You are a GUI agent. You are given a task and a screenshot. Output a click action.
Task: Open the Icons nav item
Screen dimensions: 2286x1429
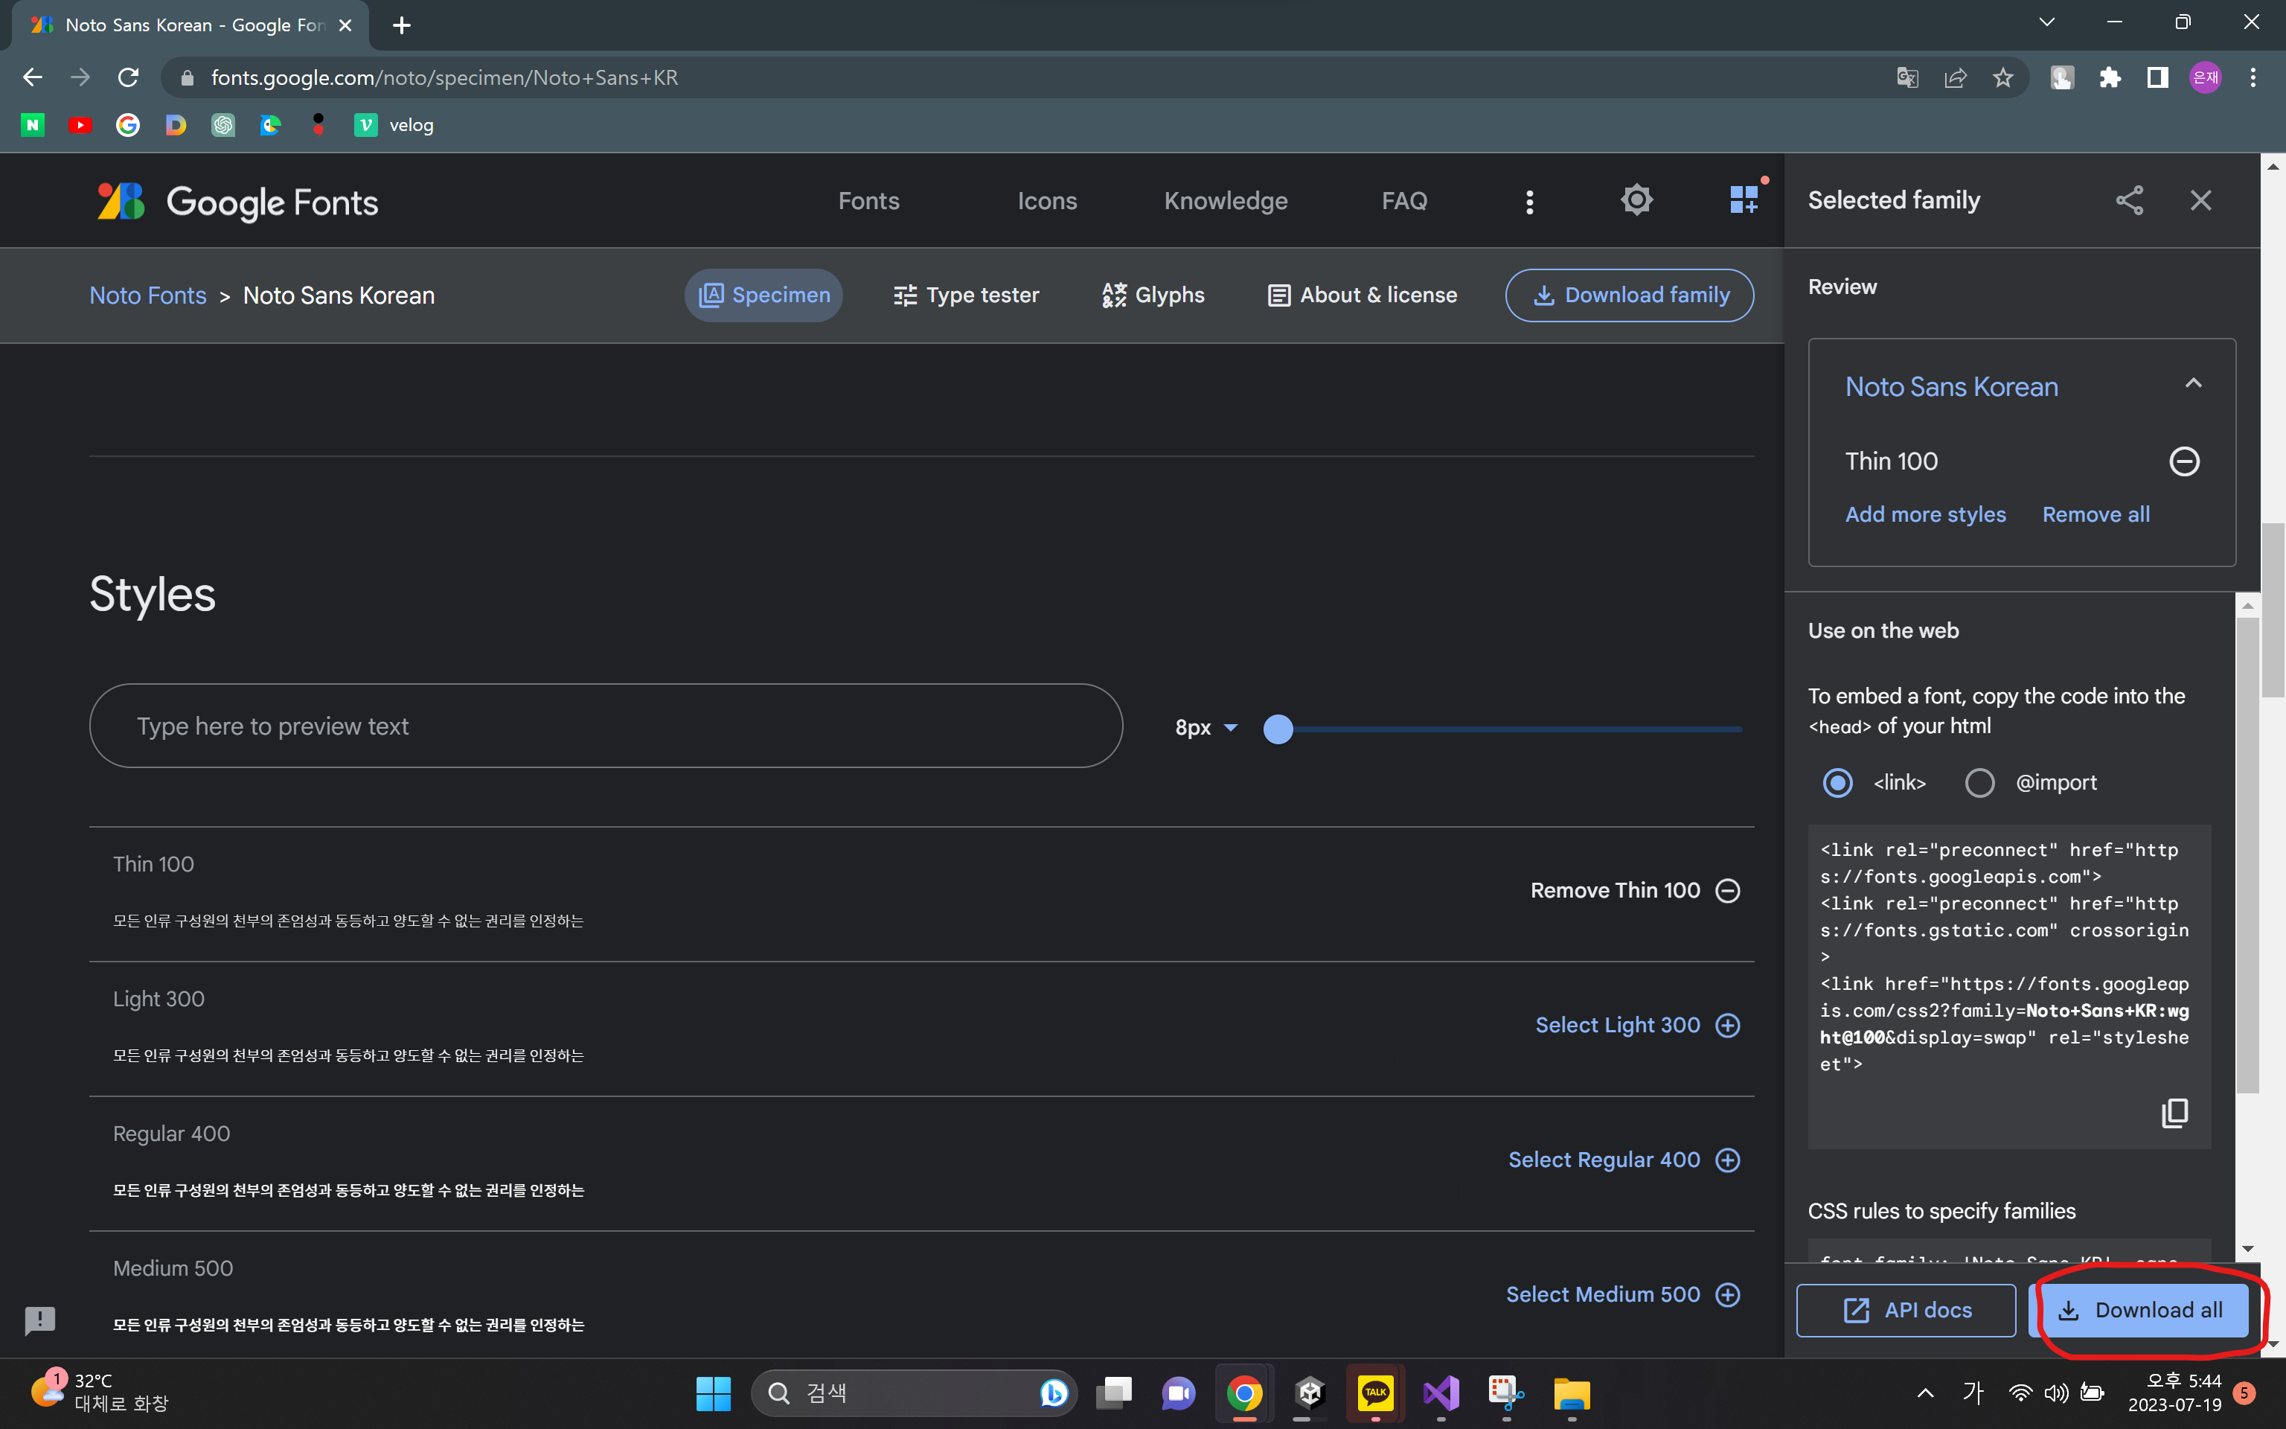pyautogui.click(x=1047, y=201)
